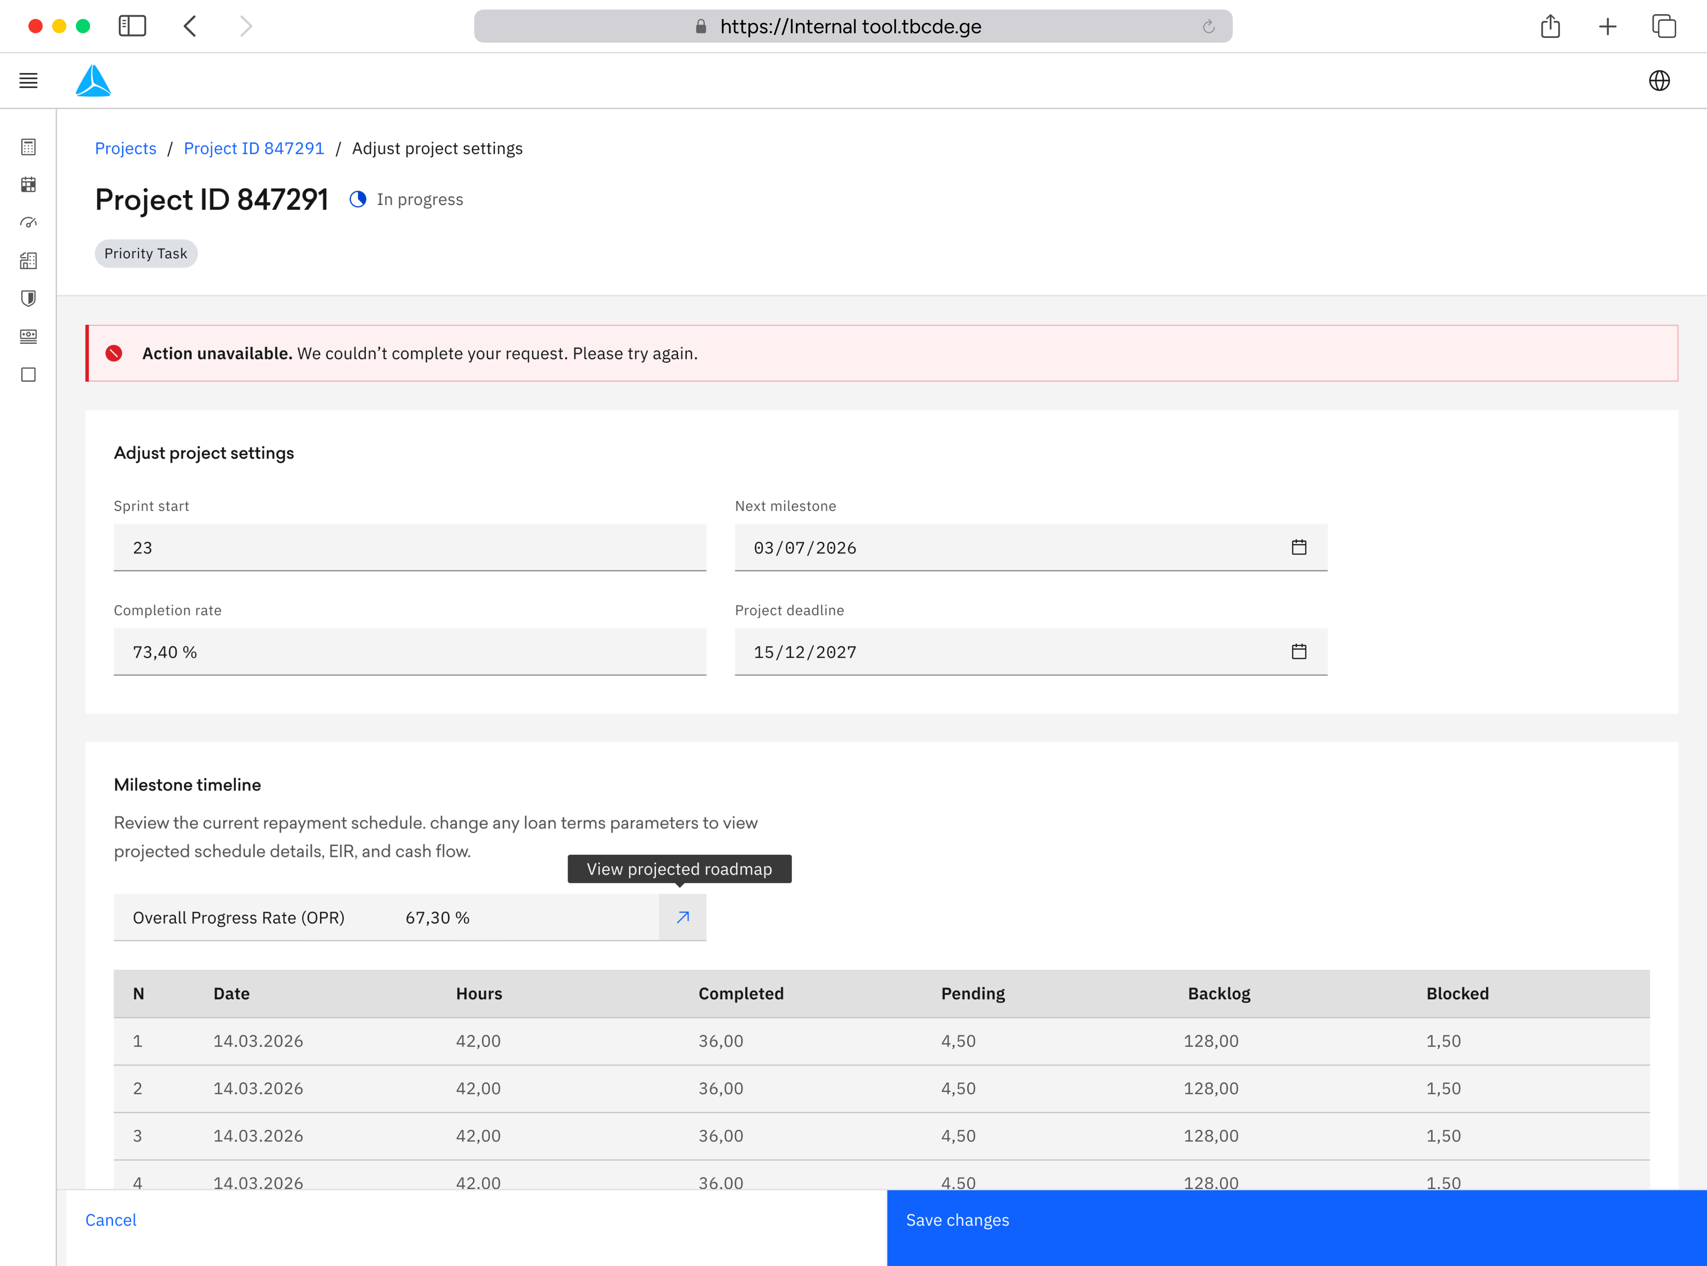Click the blue triangle app logo
Image resolution: width=1707 pixels, height=1266 pixels.
point(93,80)
